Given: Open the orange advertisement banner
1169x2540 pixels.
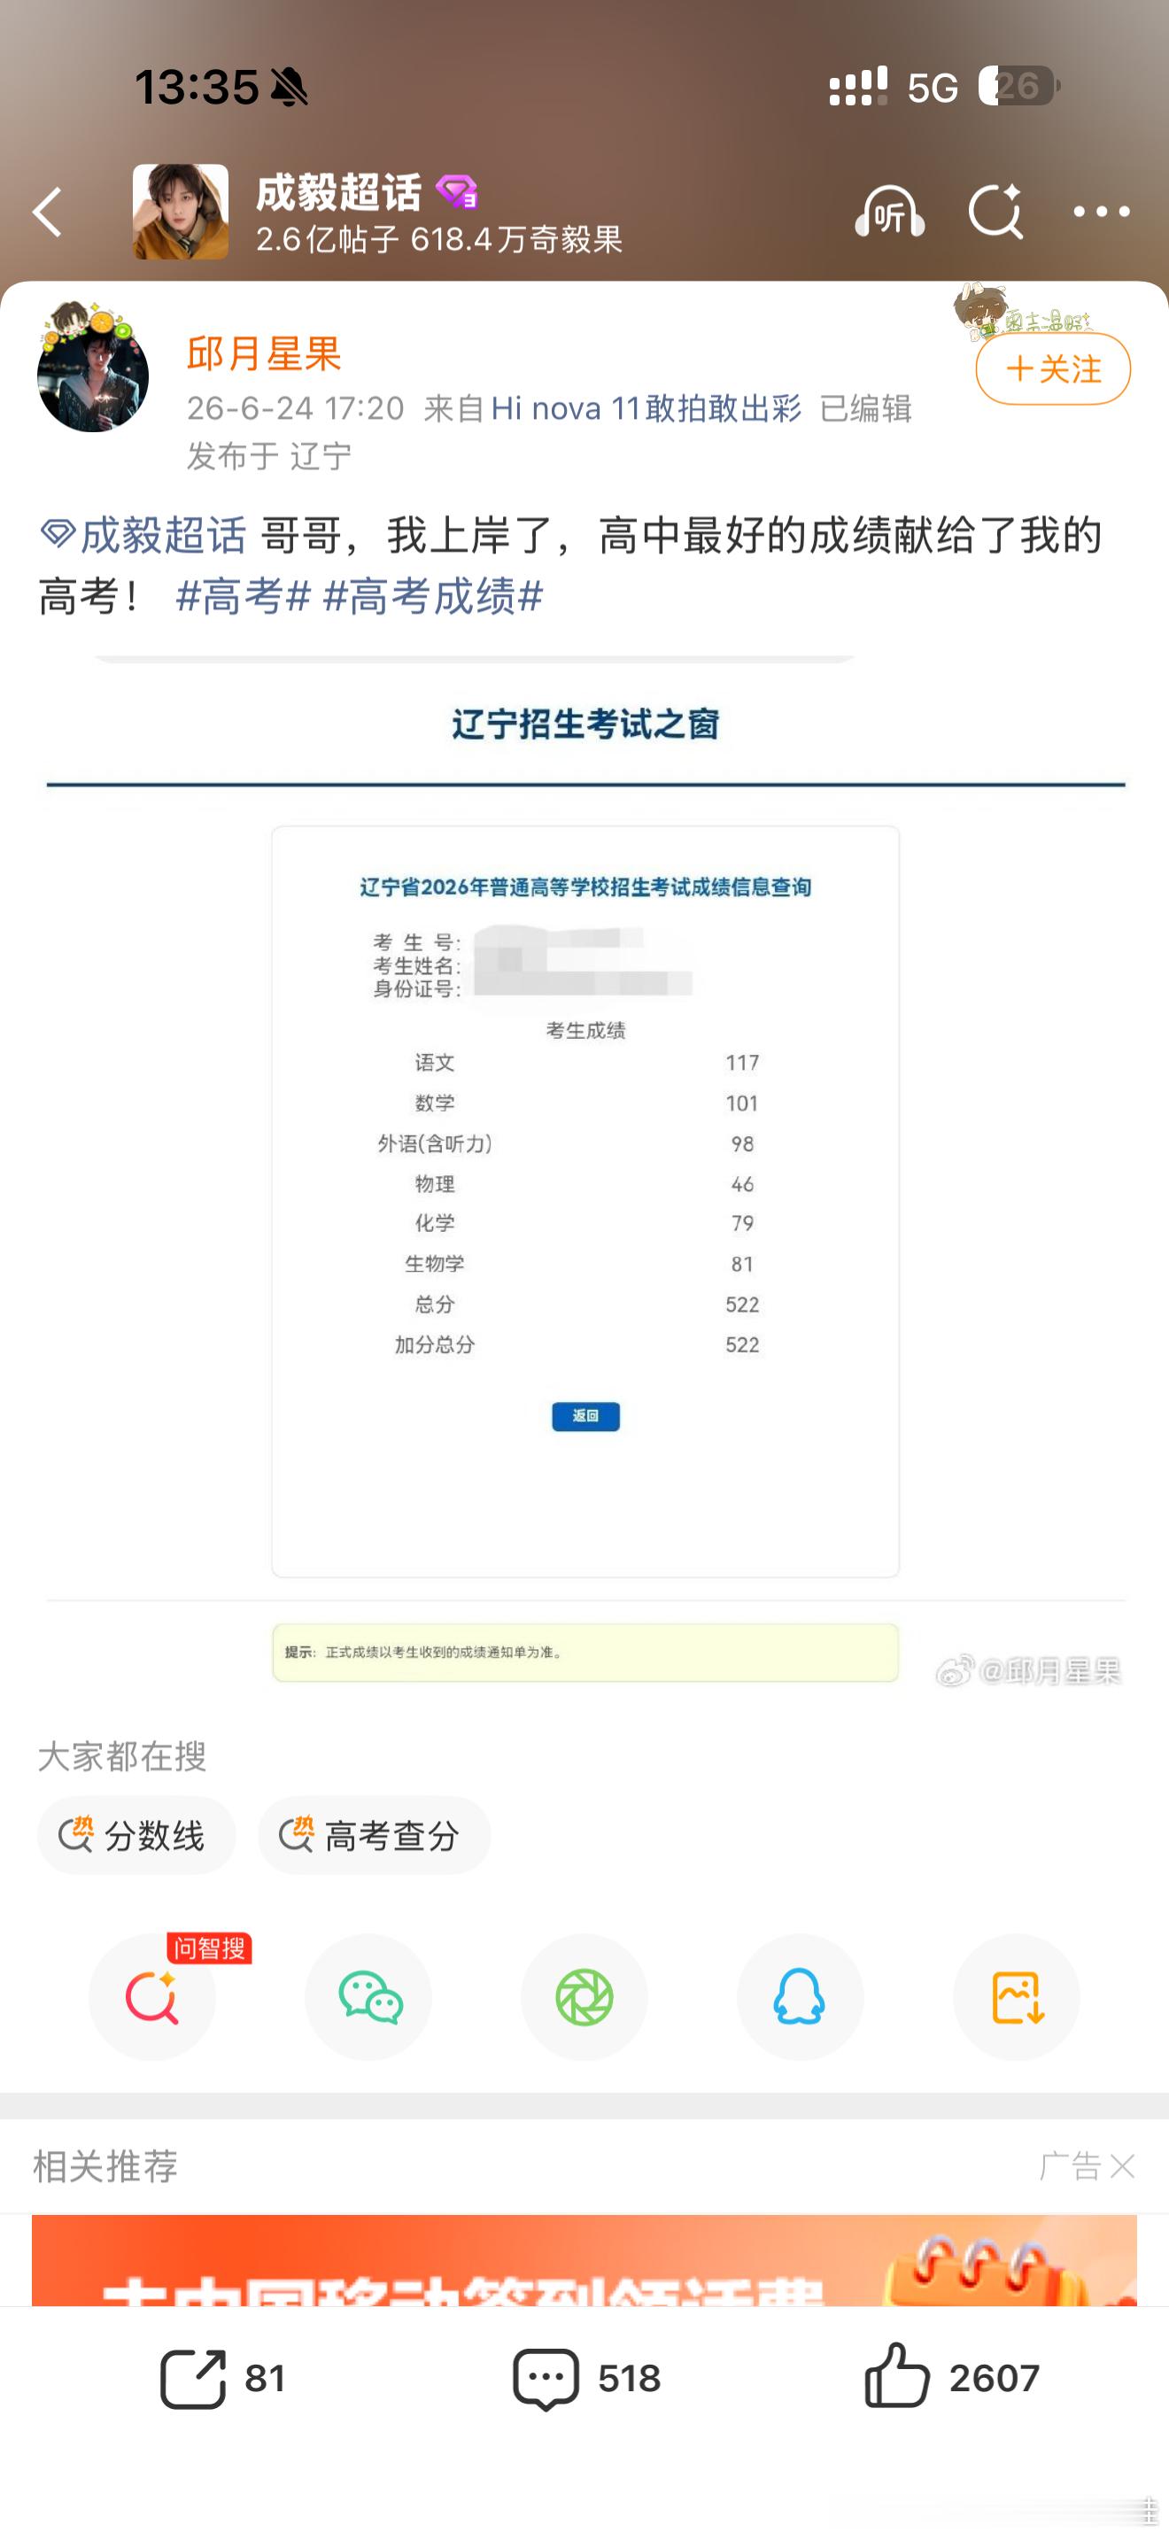Looking at the screenshot, I should (x=584, y=2260).
